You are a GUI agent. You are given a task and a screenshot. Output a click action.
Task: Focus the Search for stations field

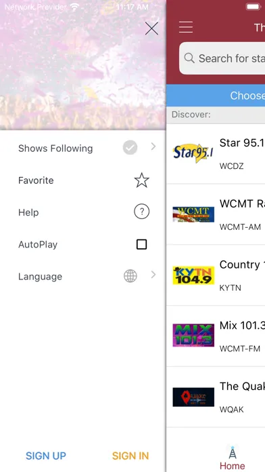pos(222,58)
